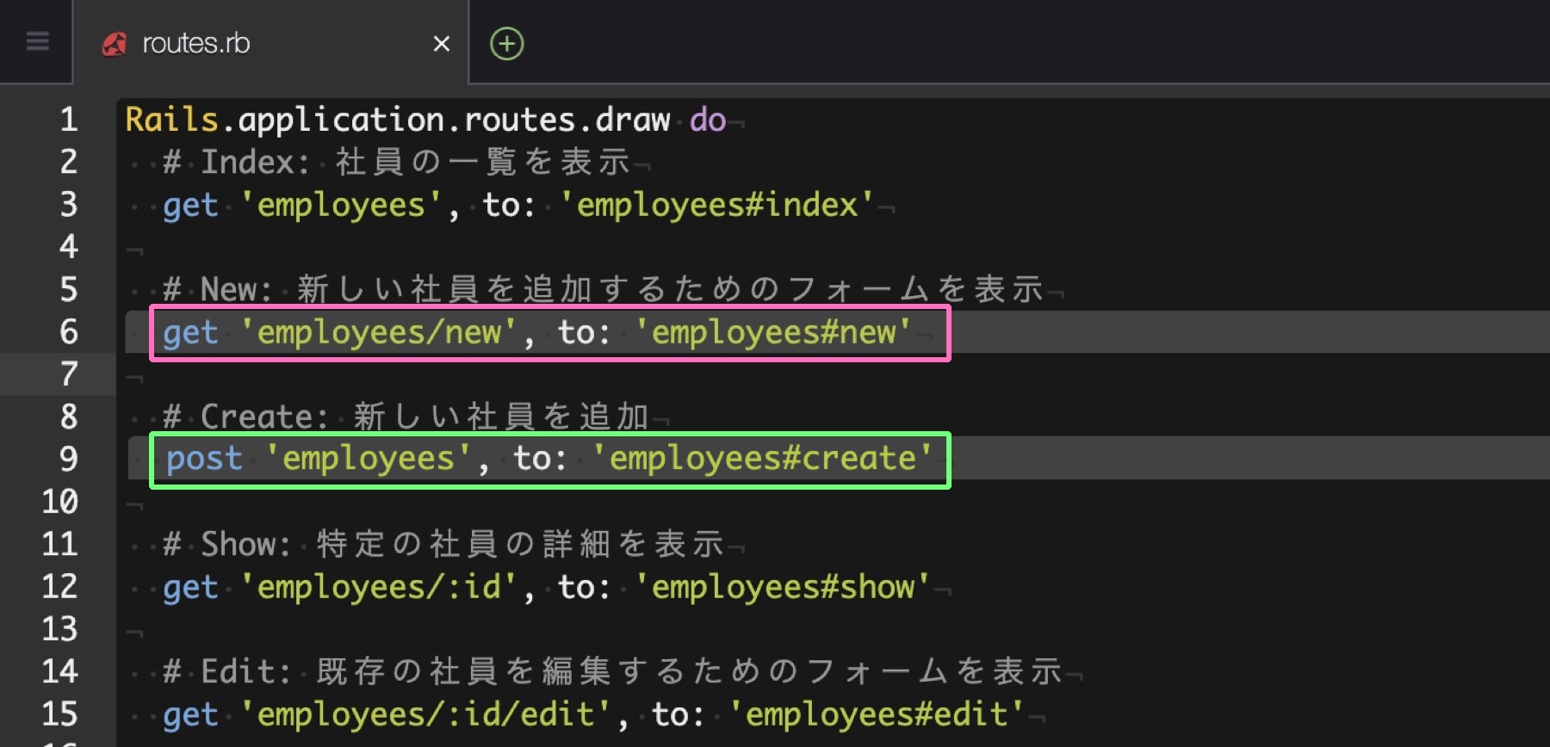Click line number 9 in gutter
The height and width of the screenshot is (747, 1550).
tap(68, 459)
